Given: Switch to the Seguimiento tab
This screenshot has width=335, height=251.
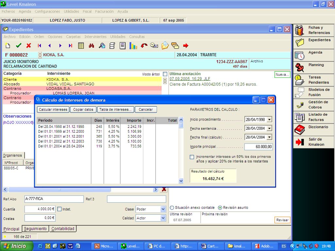Looking at the screenshot, I should pyautogui.click(x=35, y=228).
